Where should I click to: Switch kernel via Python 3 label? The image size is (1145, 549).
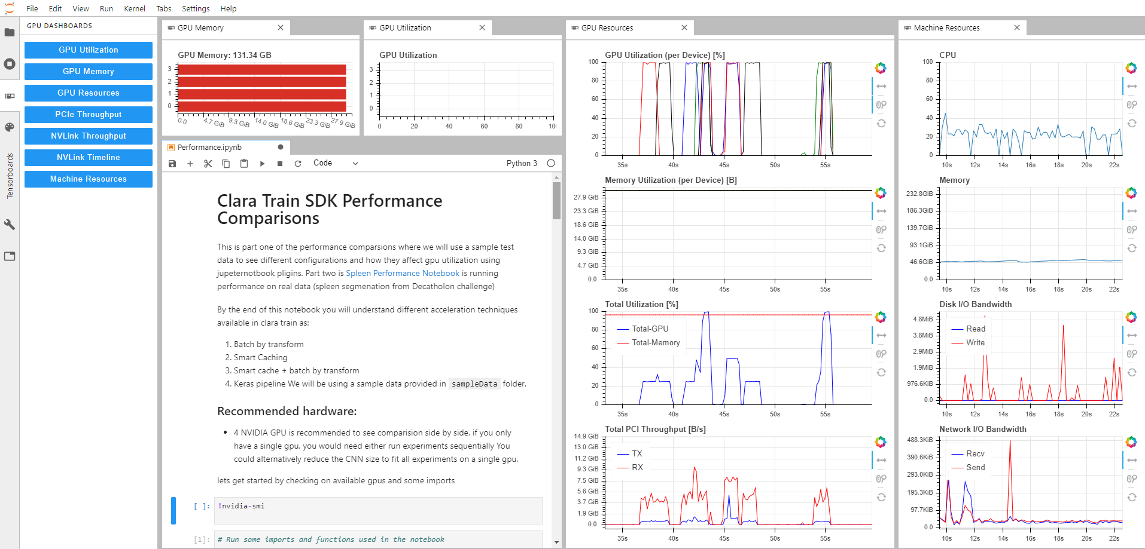pyautogui.click(x=522, y=163)
